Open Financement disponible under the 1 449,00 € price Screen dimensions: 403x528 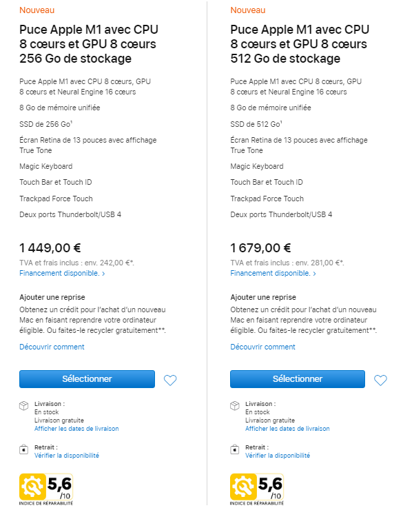point(62,273)
